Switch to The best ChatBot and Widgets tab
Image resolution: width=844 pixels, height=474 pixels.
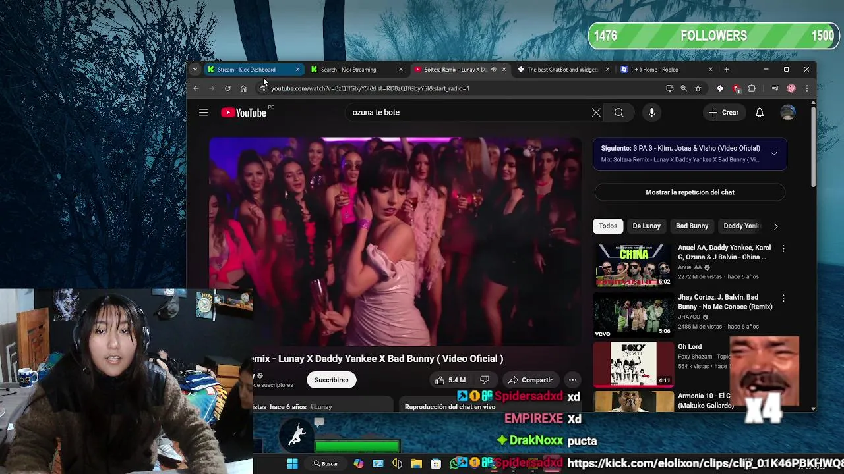pyautogui.click(x=562, y=70)
